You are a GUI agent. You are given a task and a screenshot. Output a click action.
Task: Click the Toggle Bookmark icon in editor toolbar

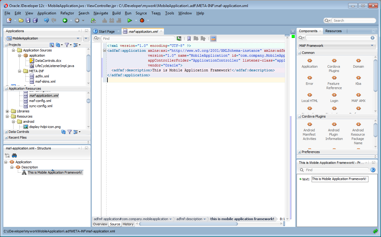(x=189, y=39)
